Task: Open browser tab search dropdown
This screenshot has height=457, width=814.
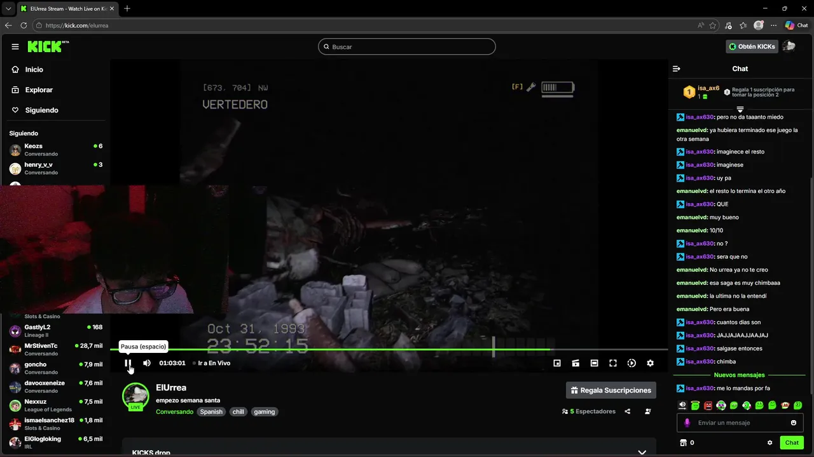Action: coord(8,8)
